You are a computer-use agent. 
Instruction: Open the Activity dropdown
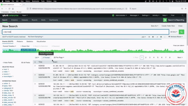(x=156, y=15)
